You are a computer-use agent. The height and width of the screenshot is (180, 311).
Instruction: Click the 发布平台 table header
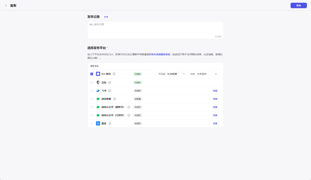click(x=94, y=66)
